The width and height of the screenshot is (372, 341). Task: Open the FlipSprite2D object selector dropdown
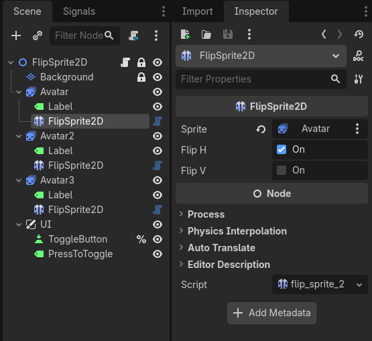[x=261, y=56]
